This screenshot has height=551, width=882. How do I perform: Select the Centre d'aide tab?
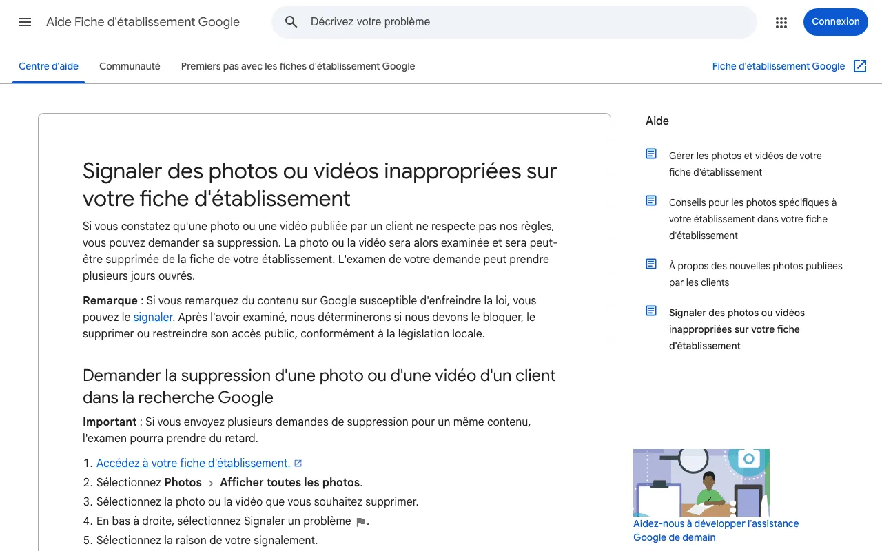[48, 66]
